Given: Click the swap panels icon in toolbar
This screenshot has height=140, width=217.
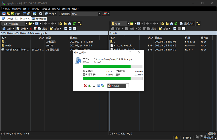Looking at the screenshot, I should tap(34, 14).
